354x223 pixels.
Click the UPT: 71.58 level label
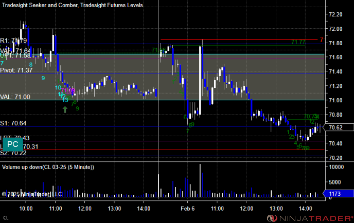[x=15, y=55]
